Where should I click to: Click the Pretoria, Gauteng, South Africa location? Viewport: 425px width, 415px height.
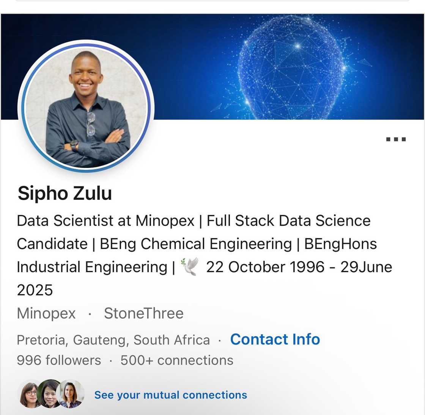pos(113,340)
